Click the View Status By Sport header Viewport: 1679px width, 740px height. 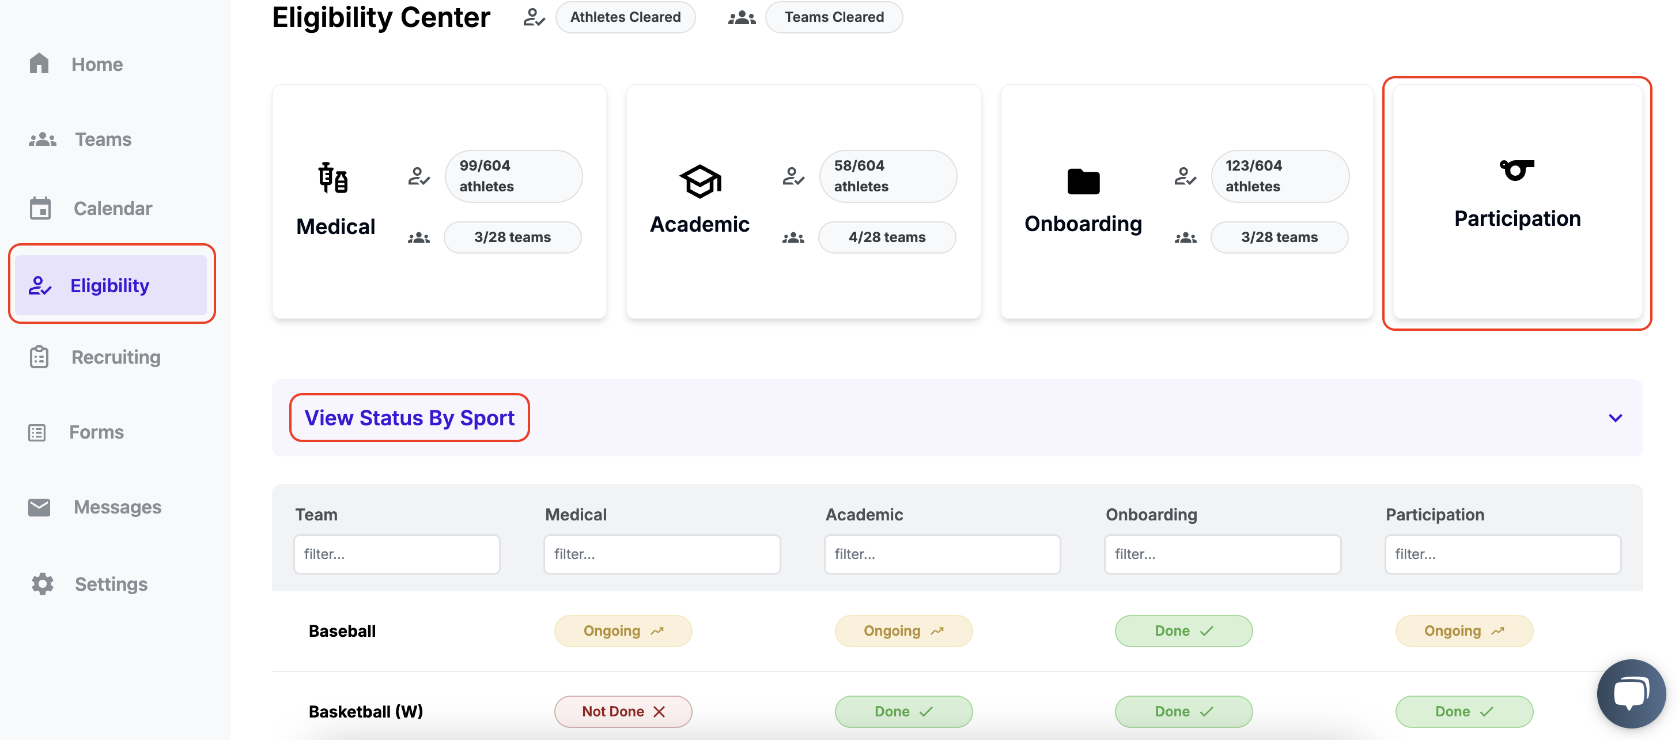(409, 418)
